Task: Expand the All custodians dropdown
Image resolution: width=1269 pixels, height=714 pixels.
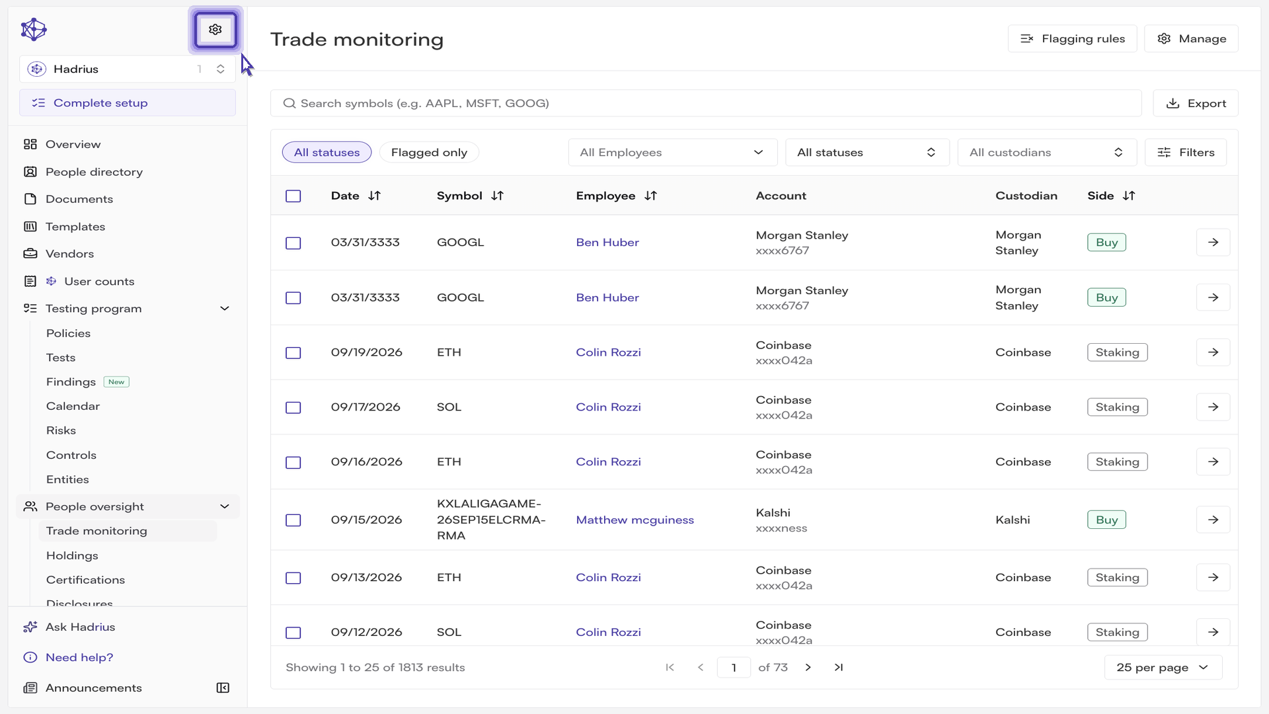Action: click(x=1047, y=153)
